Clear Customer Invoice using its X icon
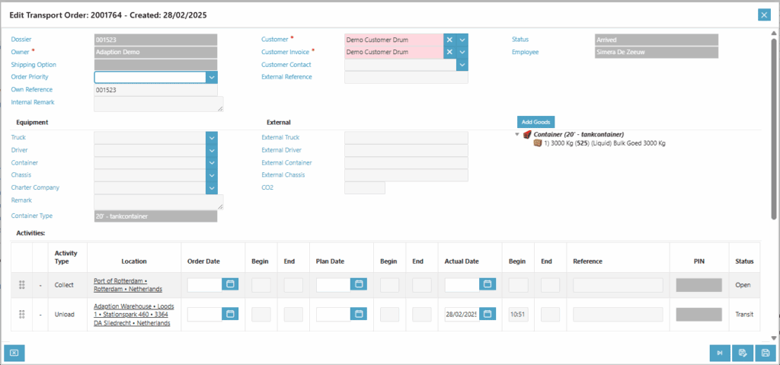 click(x=449, y=52)
